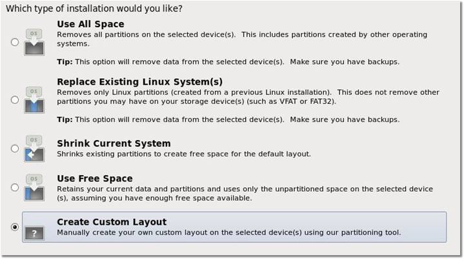The width and height of the screenshot is (464, 259).
Task: Click the Use Free Space disk icon
Action: point(35,187)
